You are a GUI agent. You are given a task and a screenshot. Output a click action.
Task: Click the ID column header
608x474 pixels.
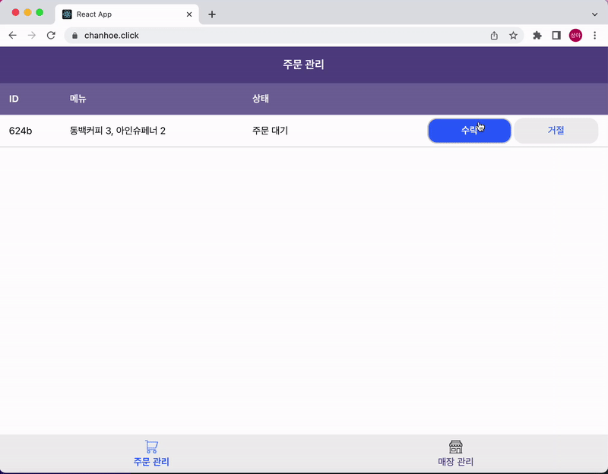point(14,99)
